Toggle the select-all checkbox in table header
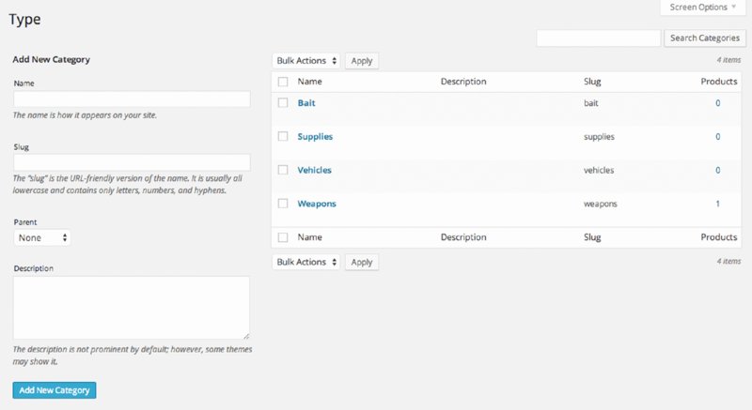The image size is (752, 410). [x=283, y=82]
